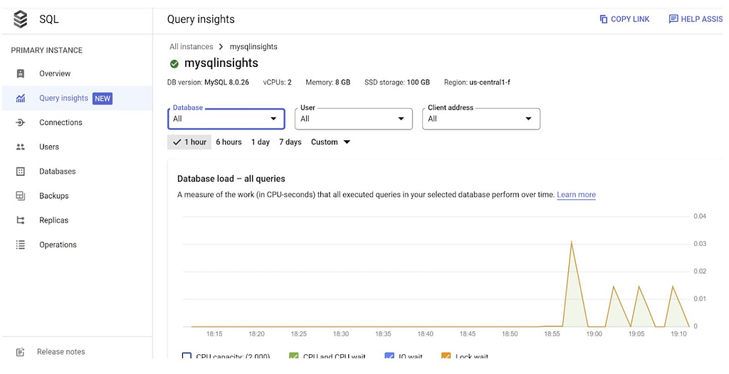Toggle the CPU capacity checkbox
Image resolution: width=729 pixels, height=374 pixels.
(187, 356)
